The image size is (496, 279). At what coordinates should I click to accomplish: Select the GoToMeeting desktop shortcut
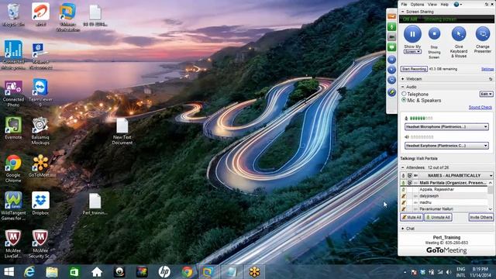(x=40, y=166)
